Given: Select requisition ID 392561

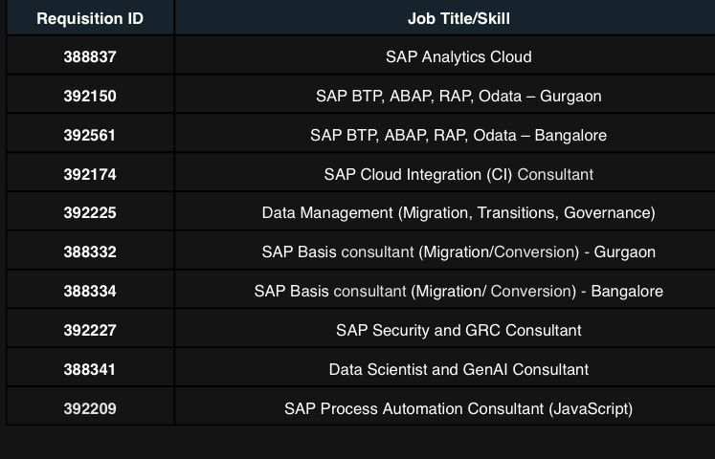Looking at the screenshot, I should coord(90,135).
